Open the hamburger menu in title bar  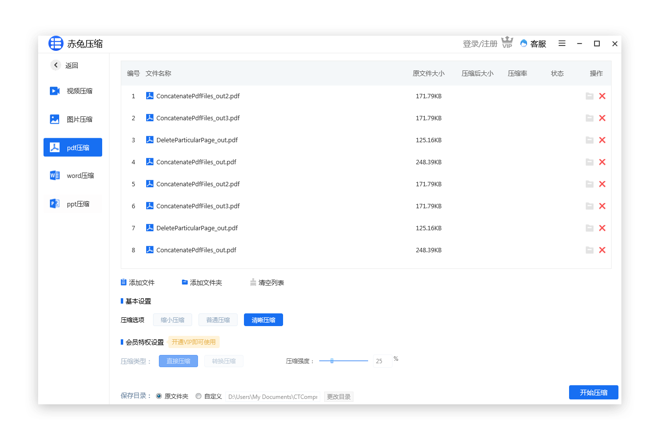[562, 44]
